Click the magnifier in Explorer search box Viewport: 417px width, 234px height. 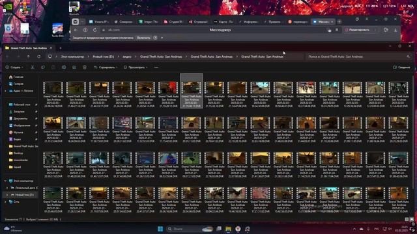tap(409, 57)
